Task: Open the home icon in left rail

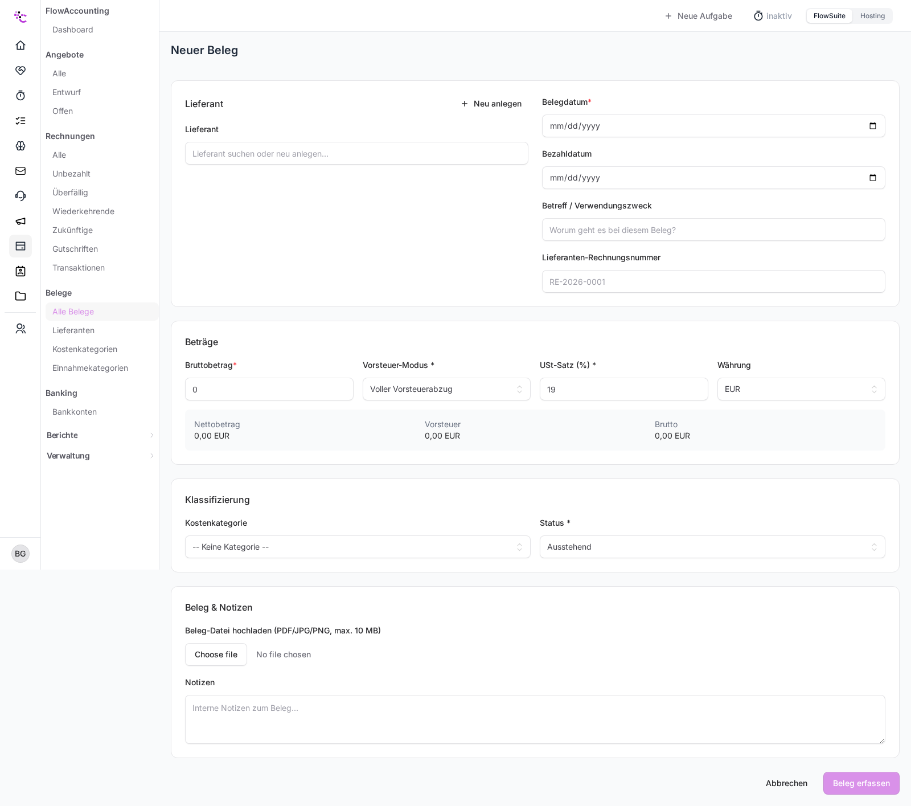Action: click(x=20, y=45)
